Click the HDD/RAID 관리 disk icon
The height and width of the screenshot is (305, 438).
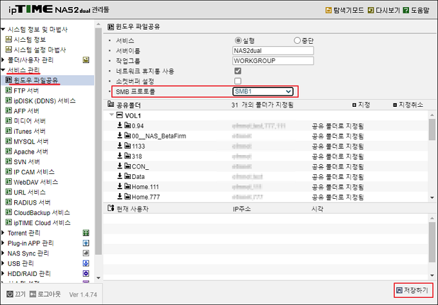coord(86,273)
